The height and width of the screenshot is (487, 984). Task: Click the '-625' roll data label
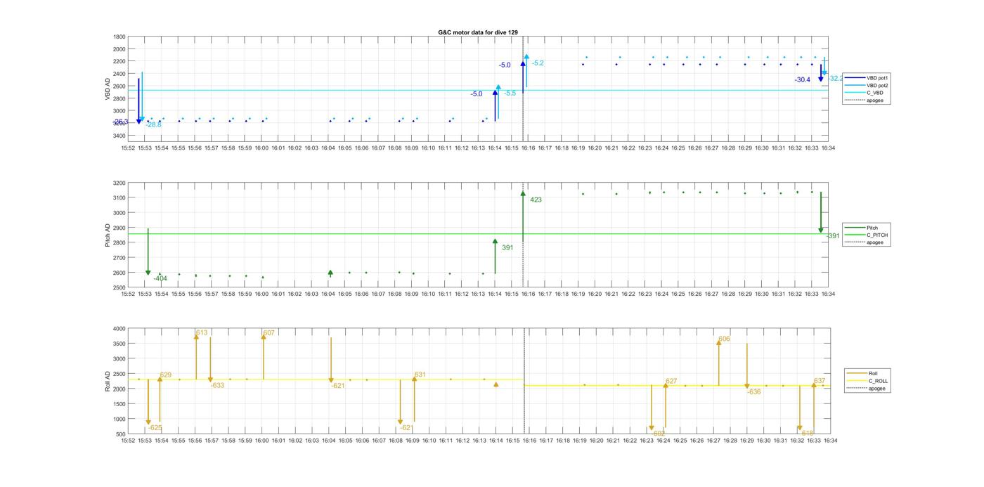155,428
